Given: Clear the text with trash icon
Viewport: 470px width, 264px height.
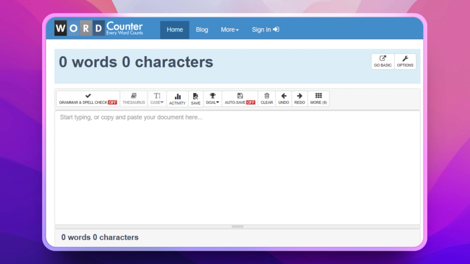Looking at the screenshot, I should 267,98.
